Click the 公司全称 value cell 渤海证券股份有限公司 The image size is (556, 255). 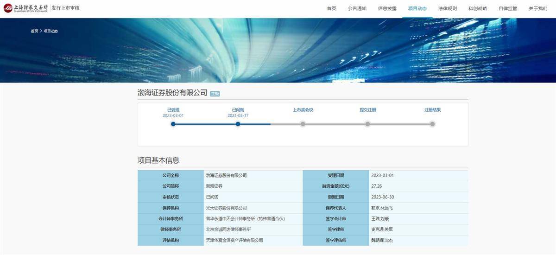(x=253, y=175)
